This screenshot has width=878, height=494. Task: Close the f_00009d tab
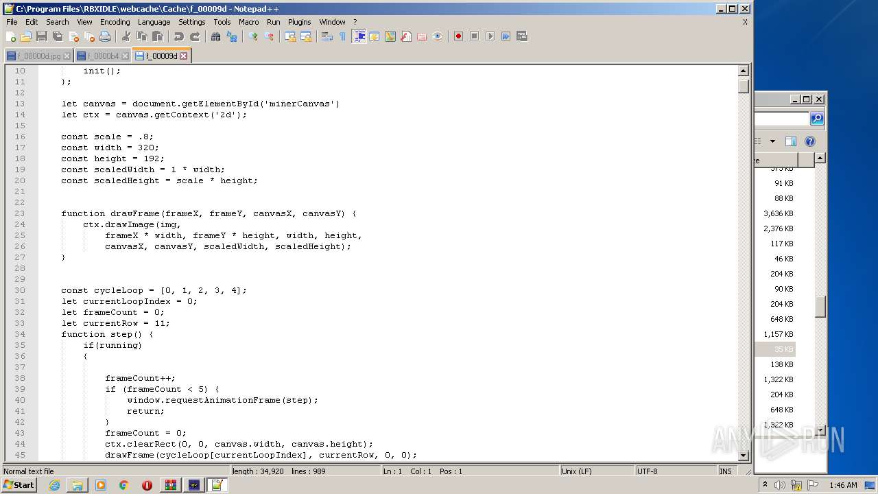click(183, 56)
